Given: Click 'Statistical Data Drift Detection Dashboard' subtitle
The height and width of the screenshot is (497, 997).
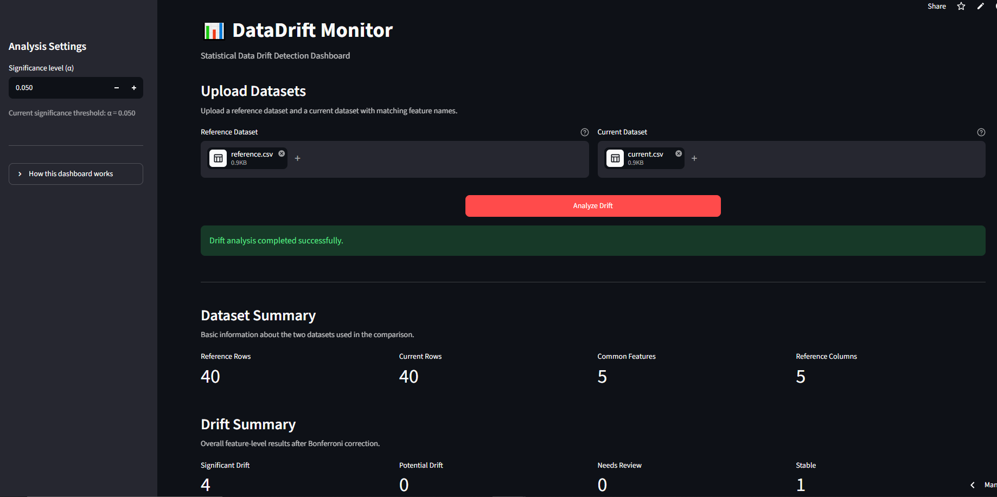Looking at the screenshot, I should pos(275,56).
